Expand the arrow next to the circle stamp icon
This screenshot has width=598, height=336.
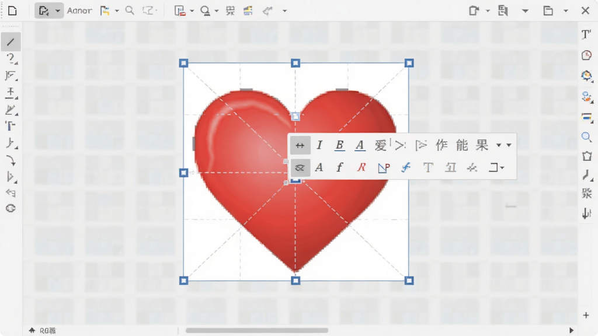coord(216,11)
